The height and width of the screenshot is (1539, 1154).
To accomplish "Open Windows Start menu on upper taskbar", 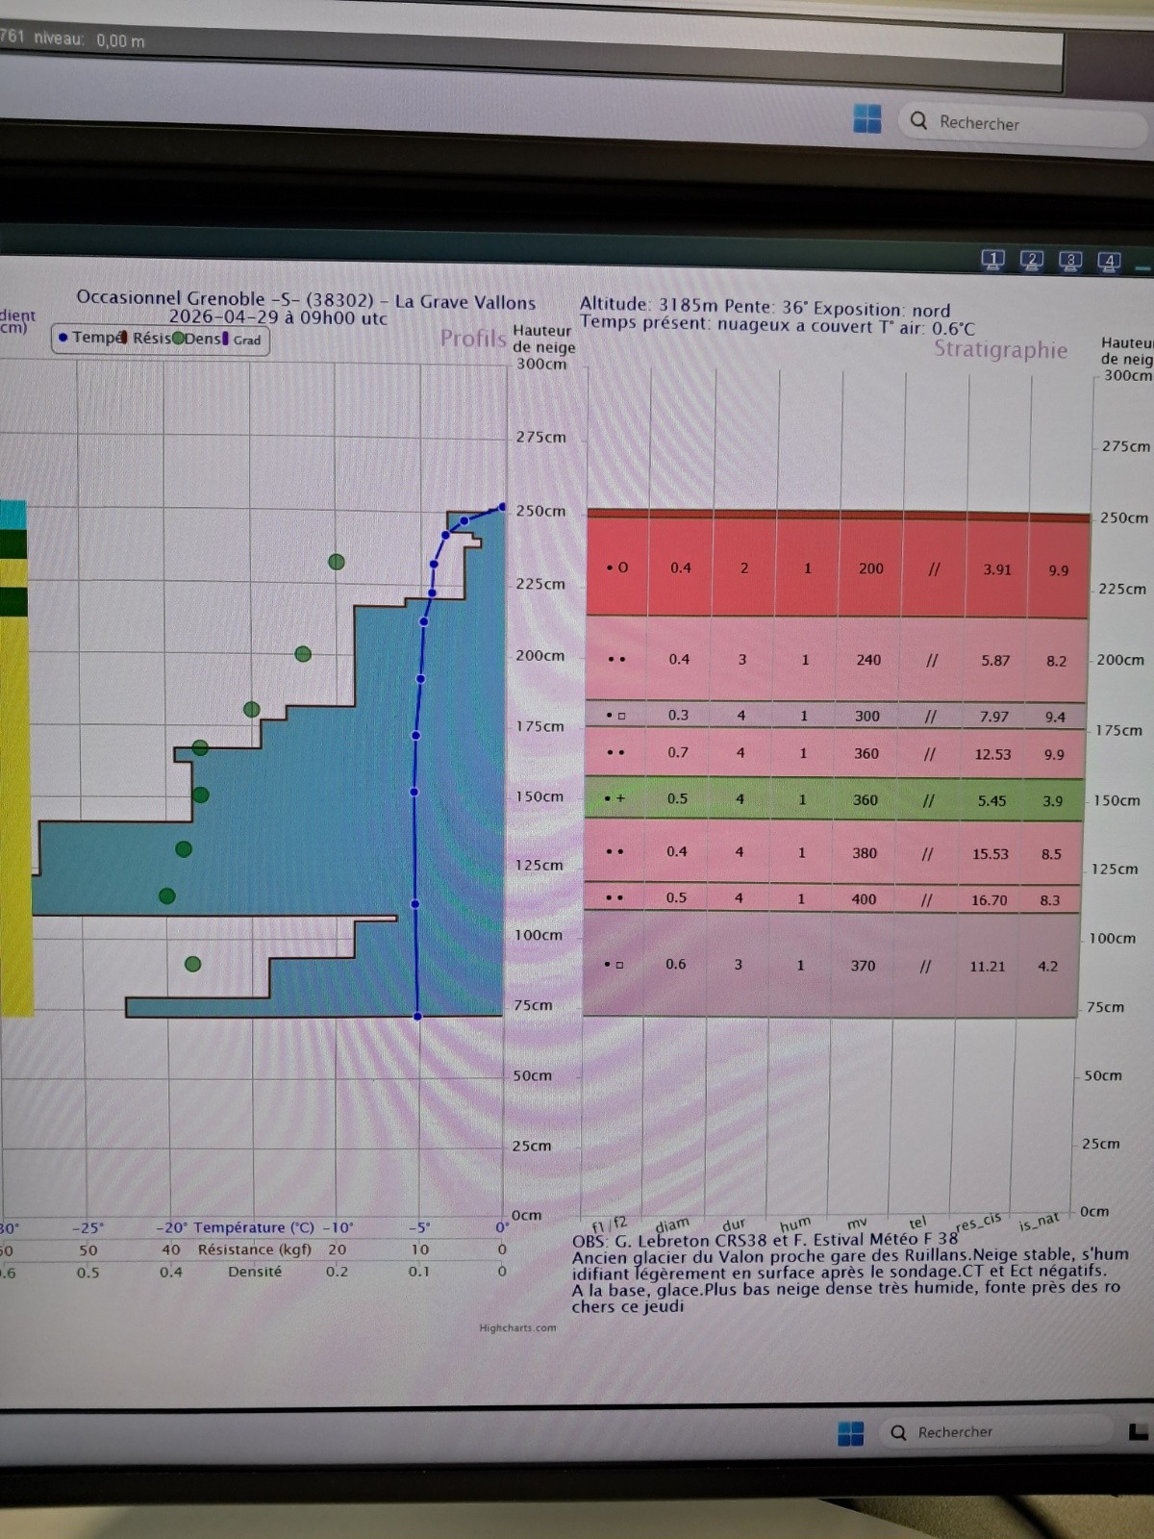I will (867, 119).
